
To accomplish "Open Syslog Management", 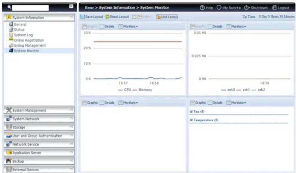I will [x=30, y=46].
